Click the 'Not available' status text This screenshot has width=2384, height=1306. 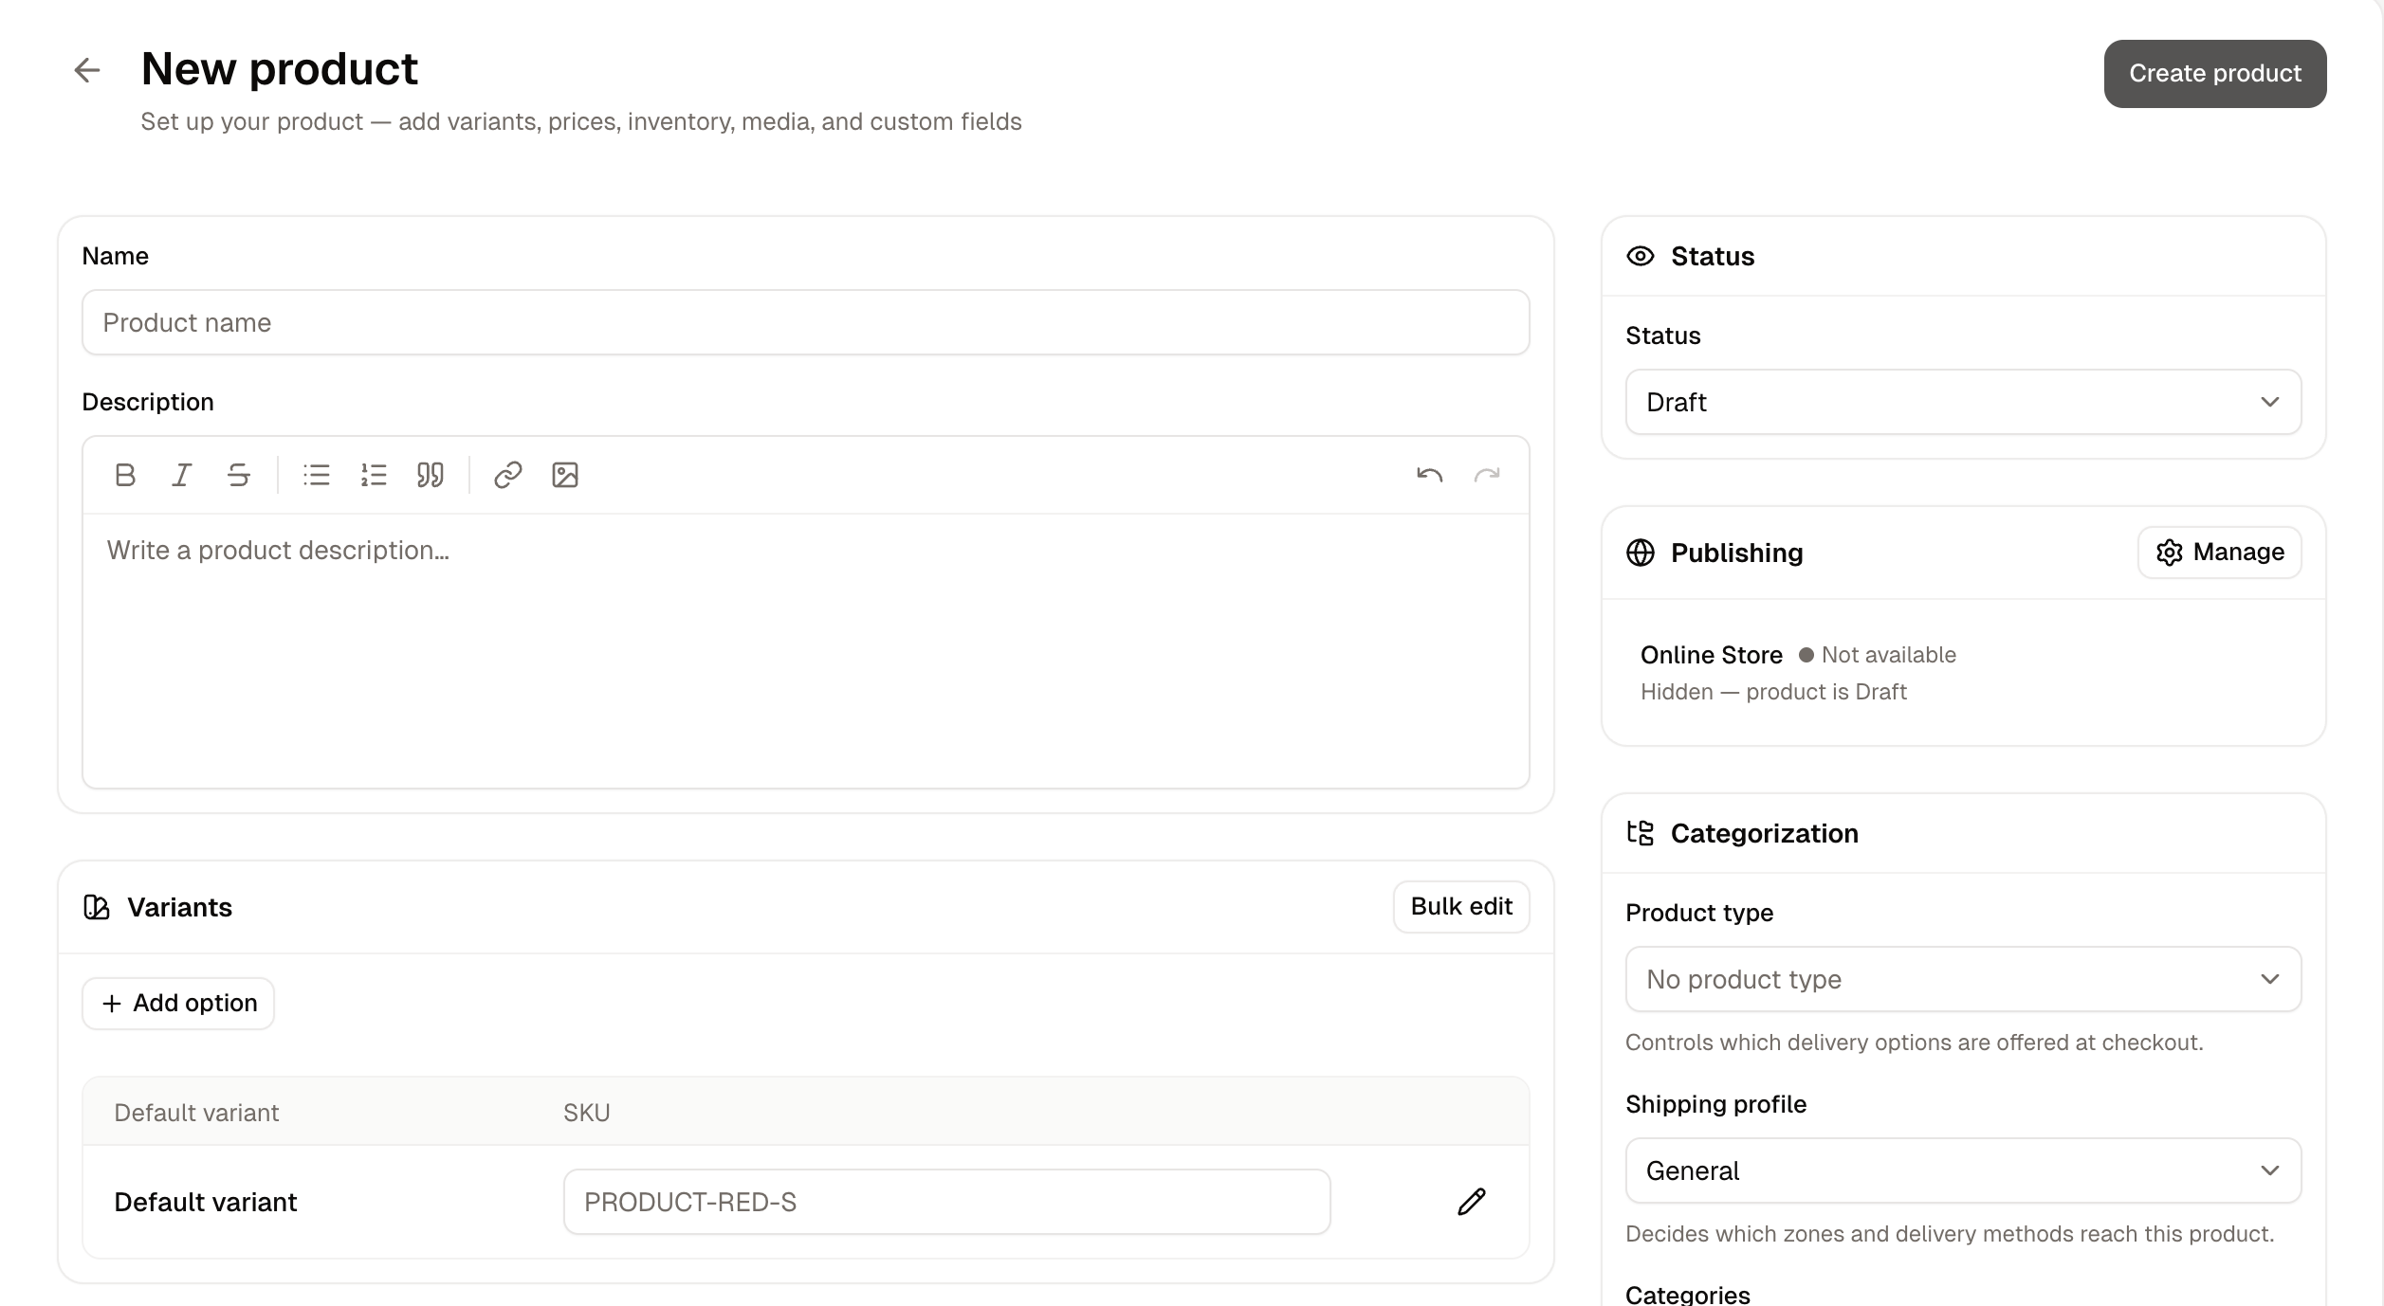[1889, 655]
